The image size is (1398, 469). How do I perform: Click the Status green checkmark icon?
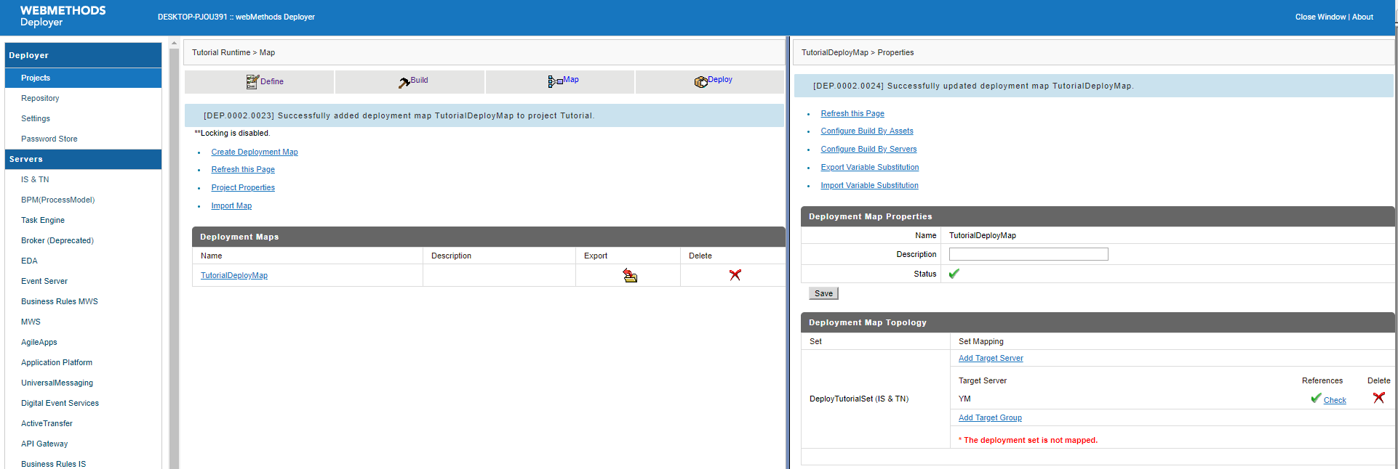pyautogui.click(x=954, y=274)
